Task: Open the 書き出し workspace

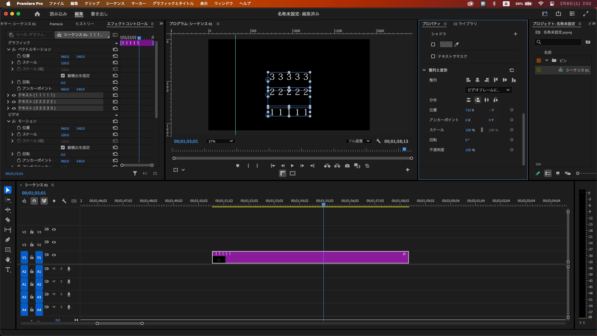Action: coord(99,14)
